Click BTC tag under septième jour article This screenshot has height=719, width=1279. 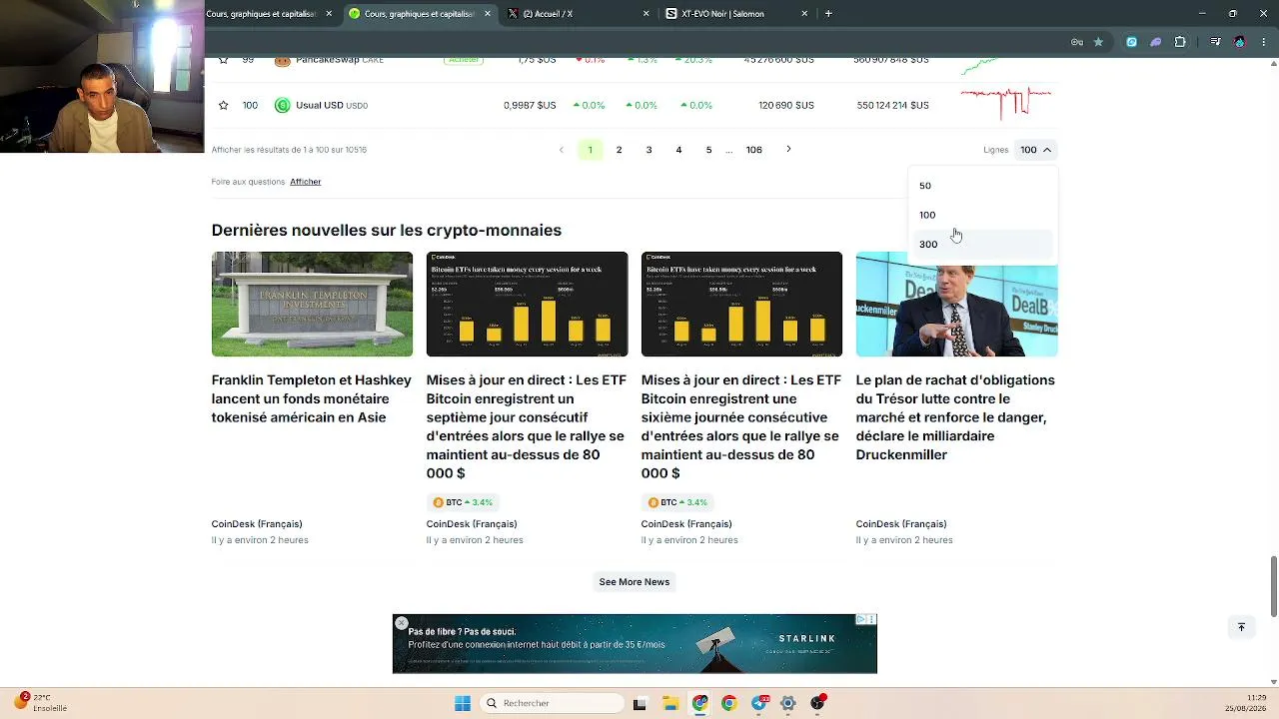pyautogui.click(x=463, y=502)
